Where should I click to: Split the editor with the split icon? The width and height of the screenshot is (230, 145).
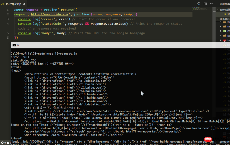pyautogui.click(x=205, y=4)
